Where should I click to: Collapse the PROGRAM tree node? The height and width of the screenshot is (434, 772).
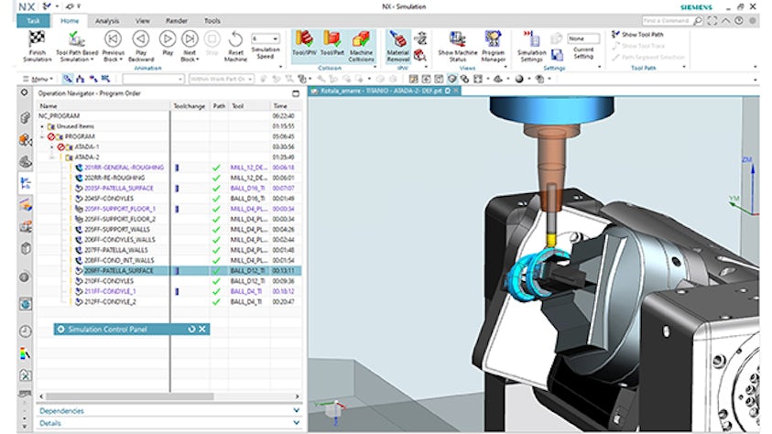(x=42, y=136)
